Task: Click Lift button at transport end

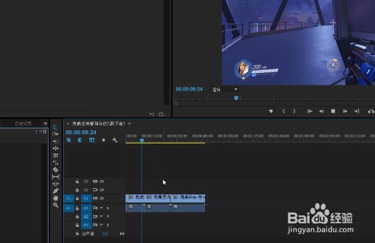Action: [371, 111]
